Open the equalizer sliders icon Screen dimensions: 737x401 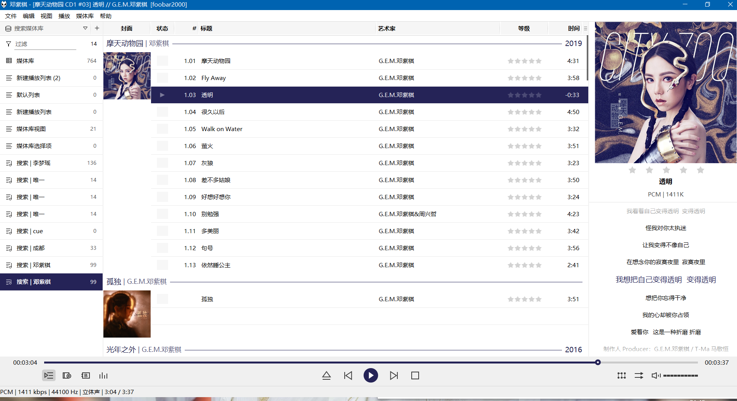(x=622, y=375)
